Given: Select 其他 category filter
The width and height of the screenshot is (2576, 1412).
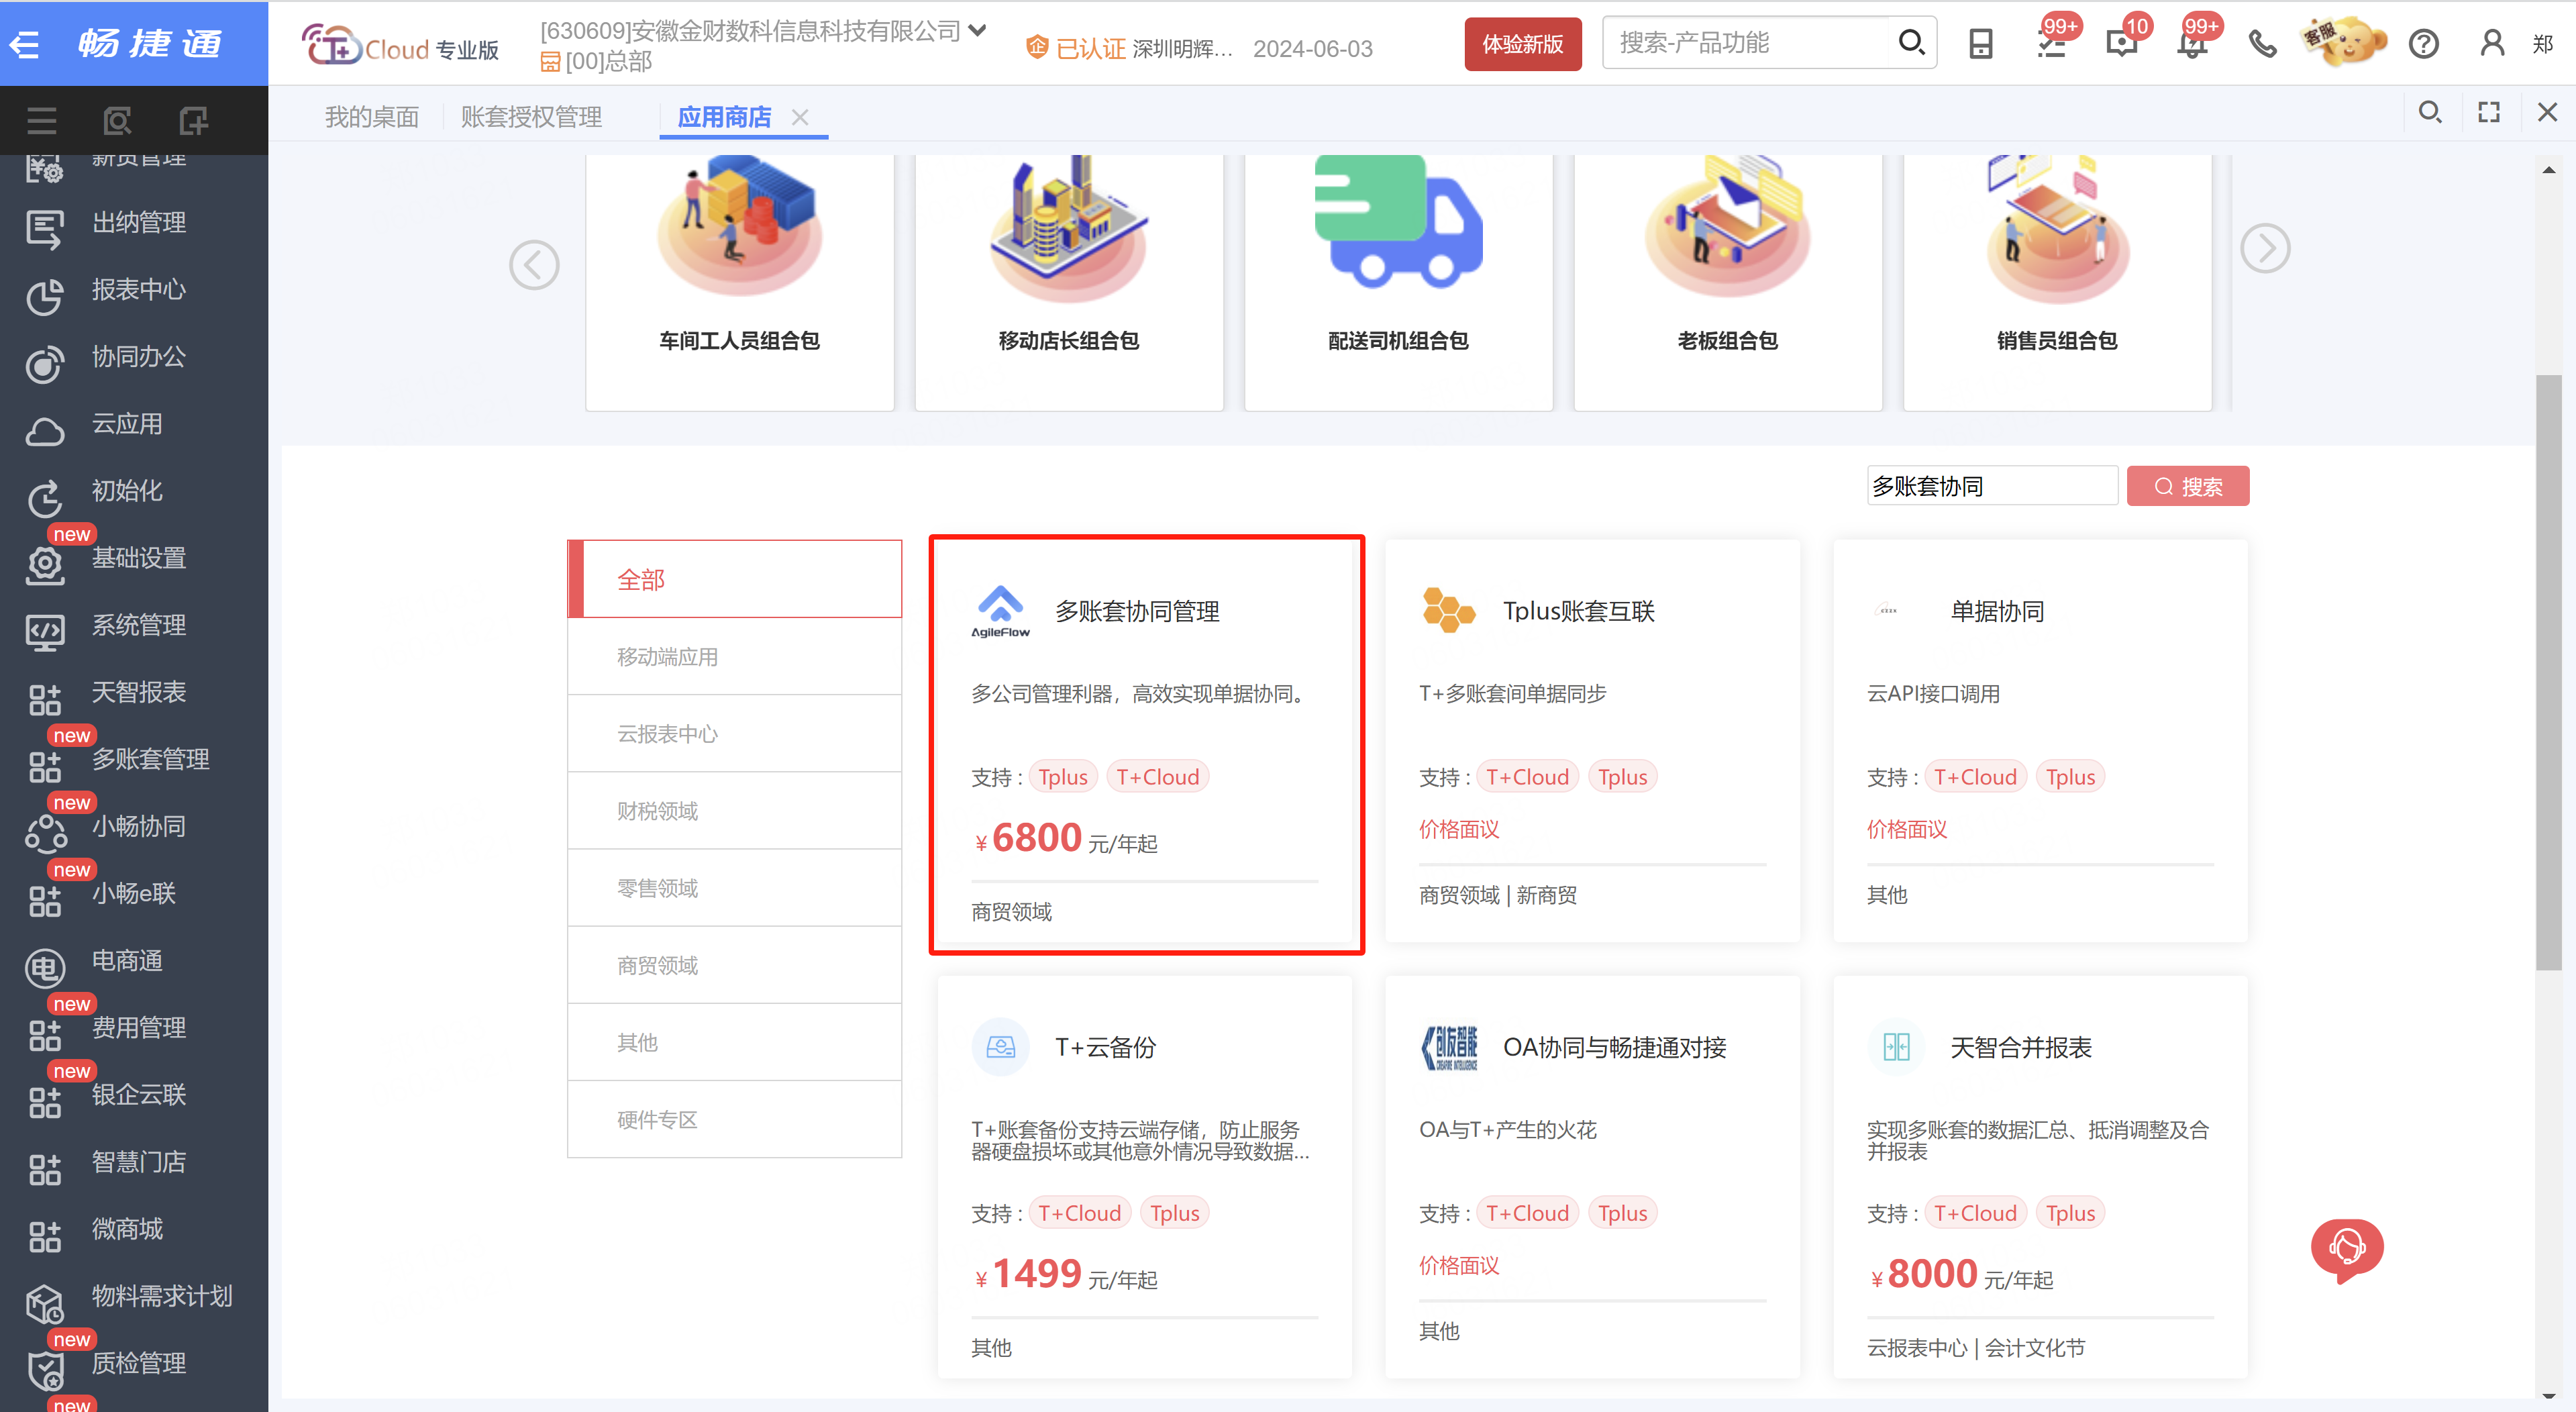Looking at the screenshot, I should pos(735,1042).
